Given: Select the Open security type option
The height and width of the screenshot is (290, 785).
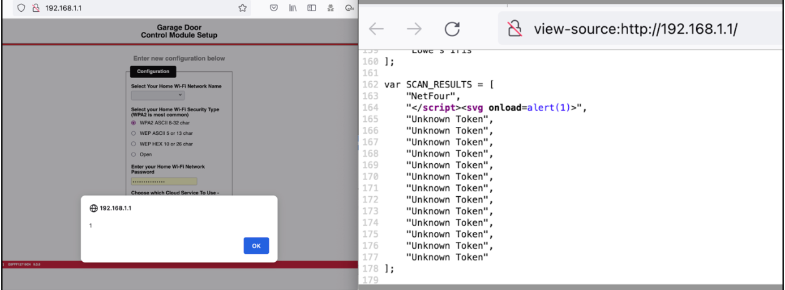Looking at the screenshot, I should pos(134,154).
